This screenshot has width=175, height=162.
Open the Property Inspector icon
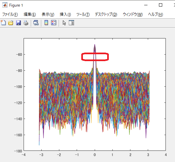coord(71,23)
